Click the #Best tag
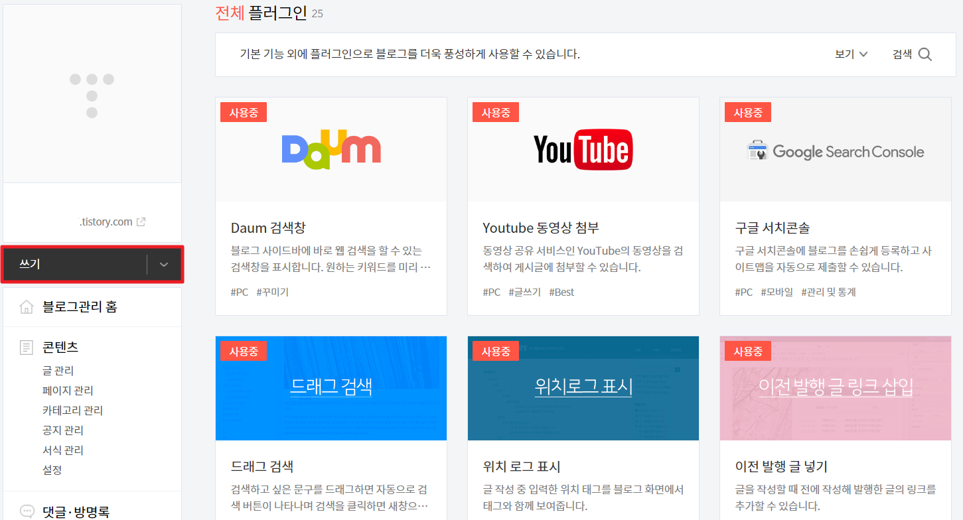963x520 pixels. click(562, 292)
